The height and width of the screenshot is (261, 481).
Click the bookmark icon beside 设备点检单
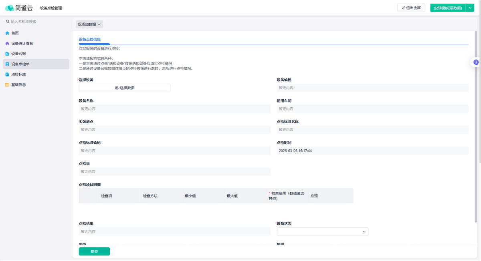click(x=7, y=64)
